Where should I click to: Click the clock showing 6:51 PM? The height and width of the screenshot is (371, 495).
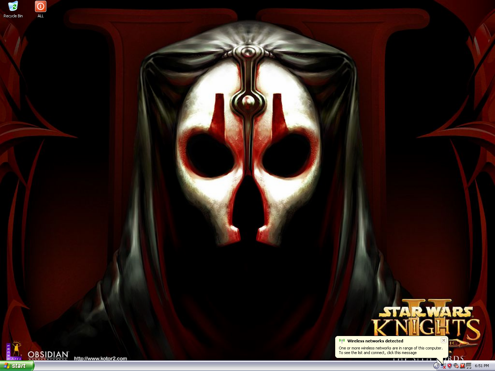click(481, 366)
